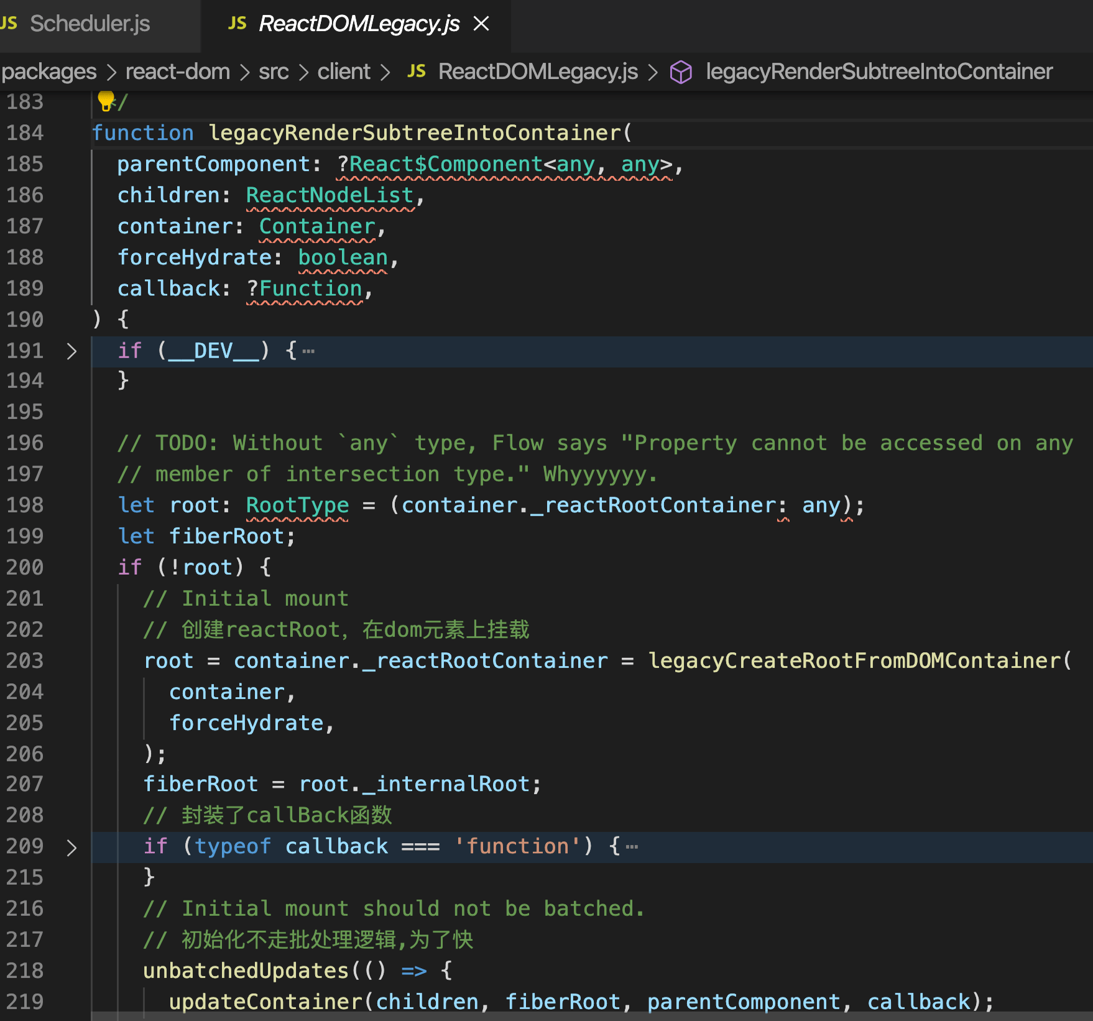Click 'if (!root) {' on line 200
The height and width of the screenshot is (1021, 1093).
(x=194, y=567)
